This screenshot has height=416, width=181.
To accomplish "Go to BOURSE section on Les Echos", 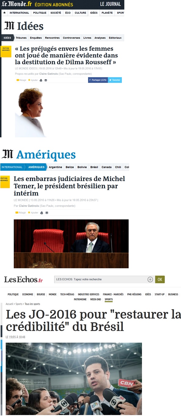I will 41,294.
